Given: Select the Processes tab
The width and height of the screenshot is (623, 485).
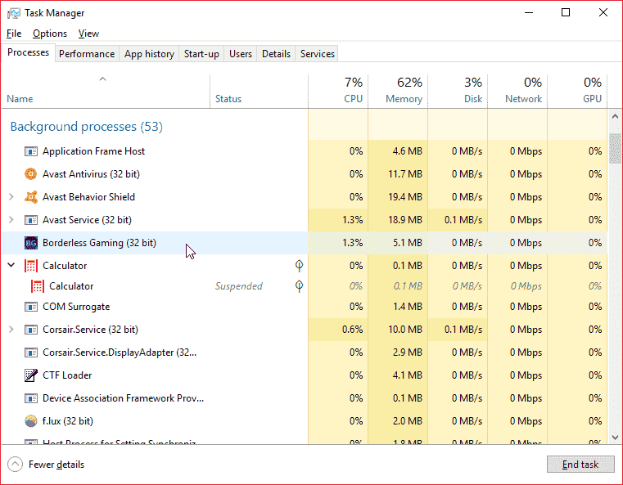Looking at the screenshot, I should (x=28, y=52).
